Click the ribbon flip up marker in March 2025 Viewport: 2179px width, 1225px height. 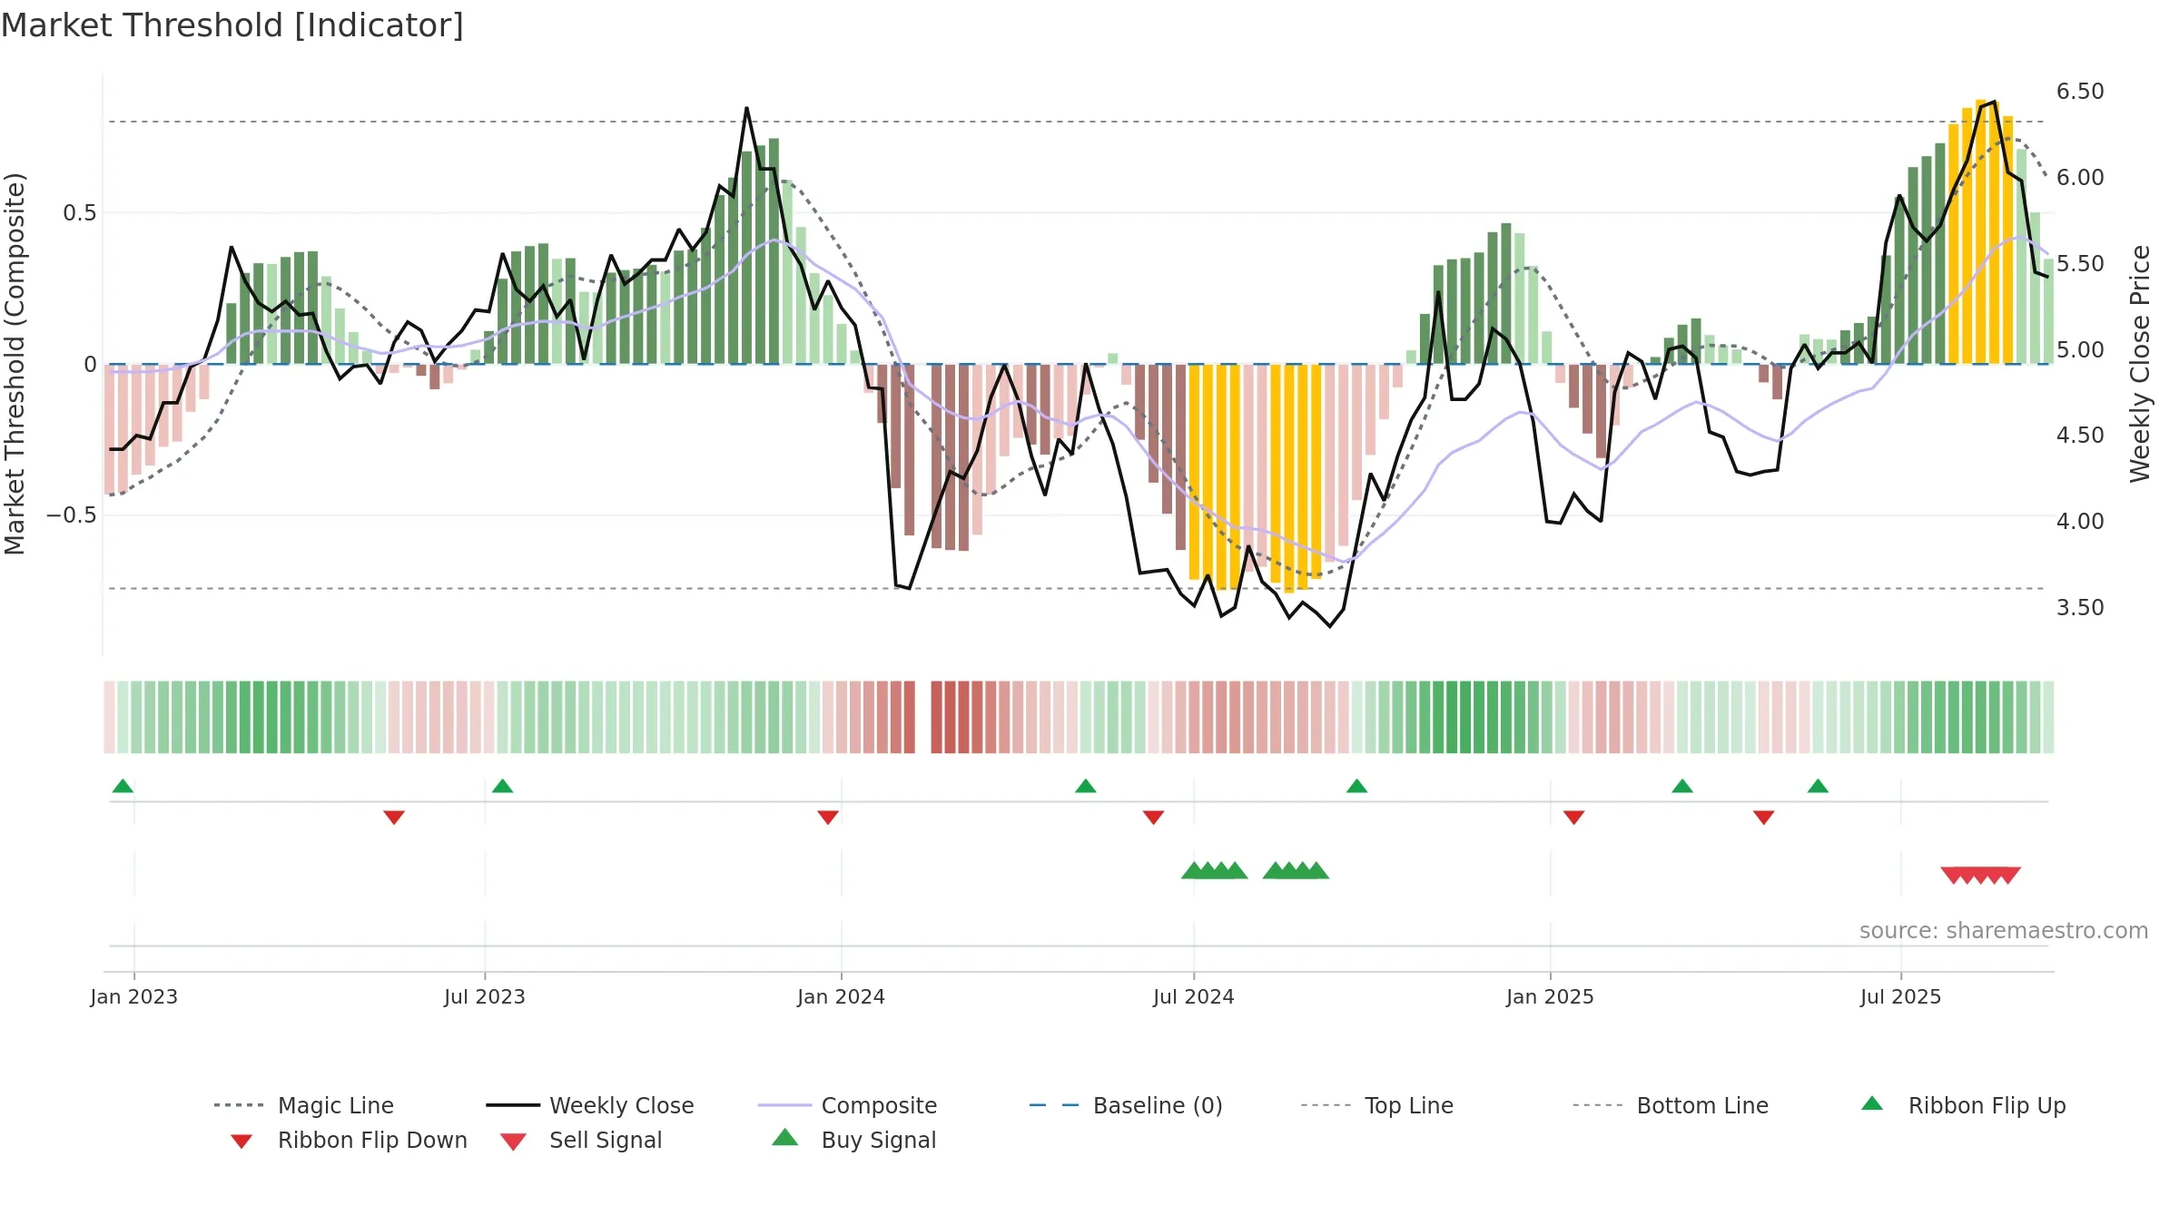coord(1682,786)
